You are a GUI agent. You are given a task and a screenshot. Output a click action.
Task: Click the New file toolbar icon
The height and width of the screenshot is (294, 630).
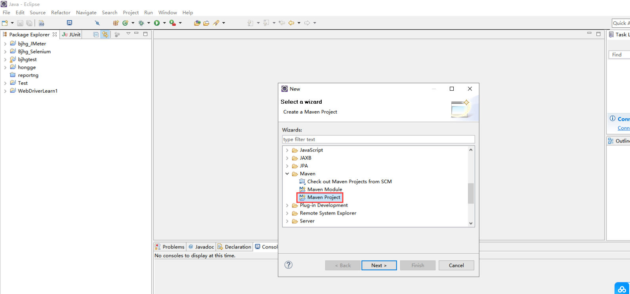tap(5, 23)
